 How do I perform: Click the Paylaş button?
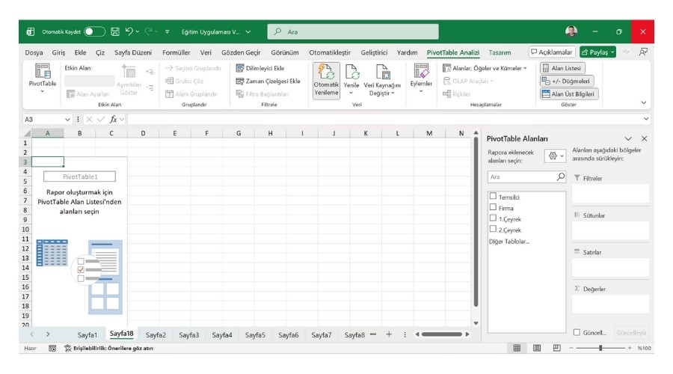[x=597, y=52]
